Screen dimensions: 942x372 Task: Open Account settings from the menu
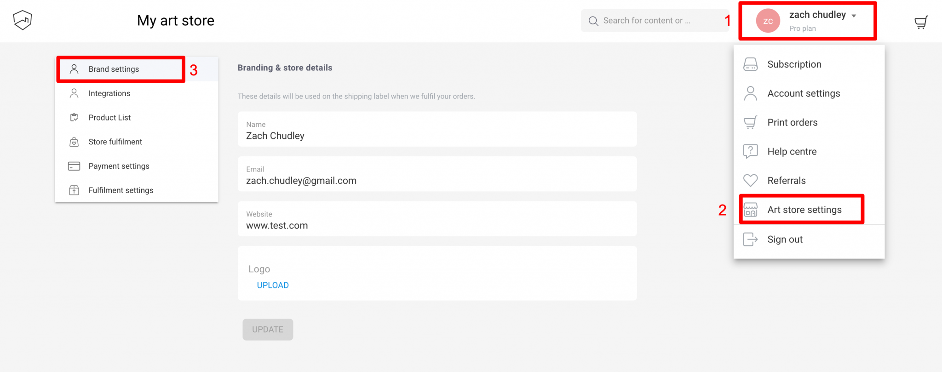803,93
